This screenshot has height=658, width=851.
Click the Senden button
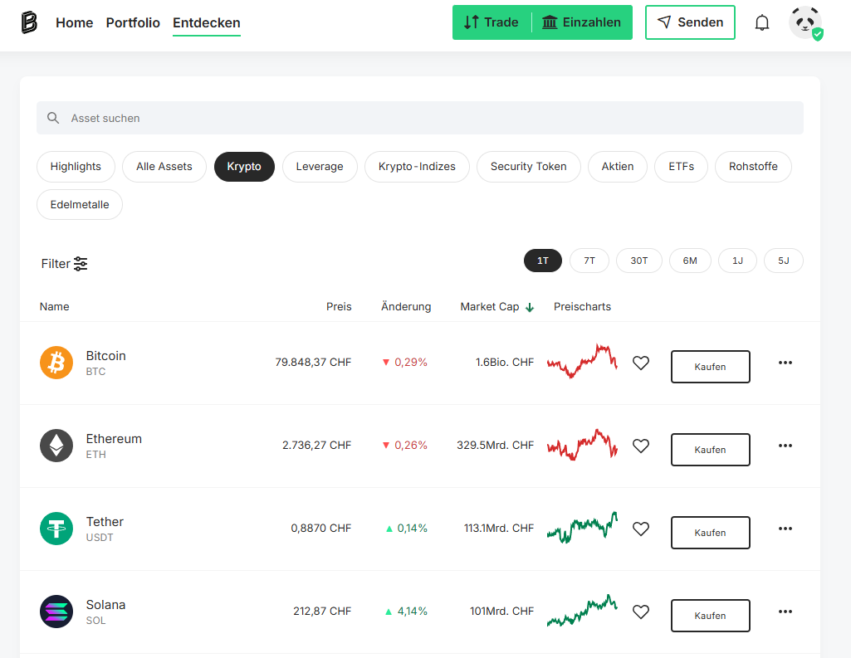coord(691,22)
